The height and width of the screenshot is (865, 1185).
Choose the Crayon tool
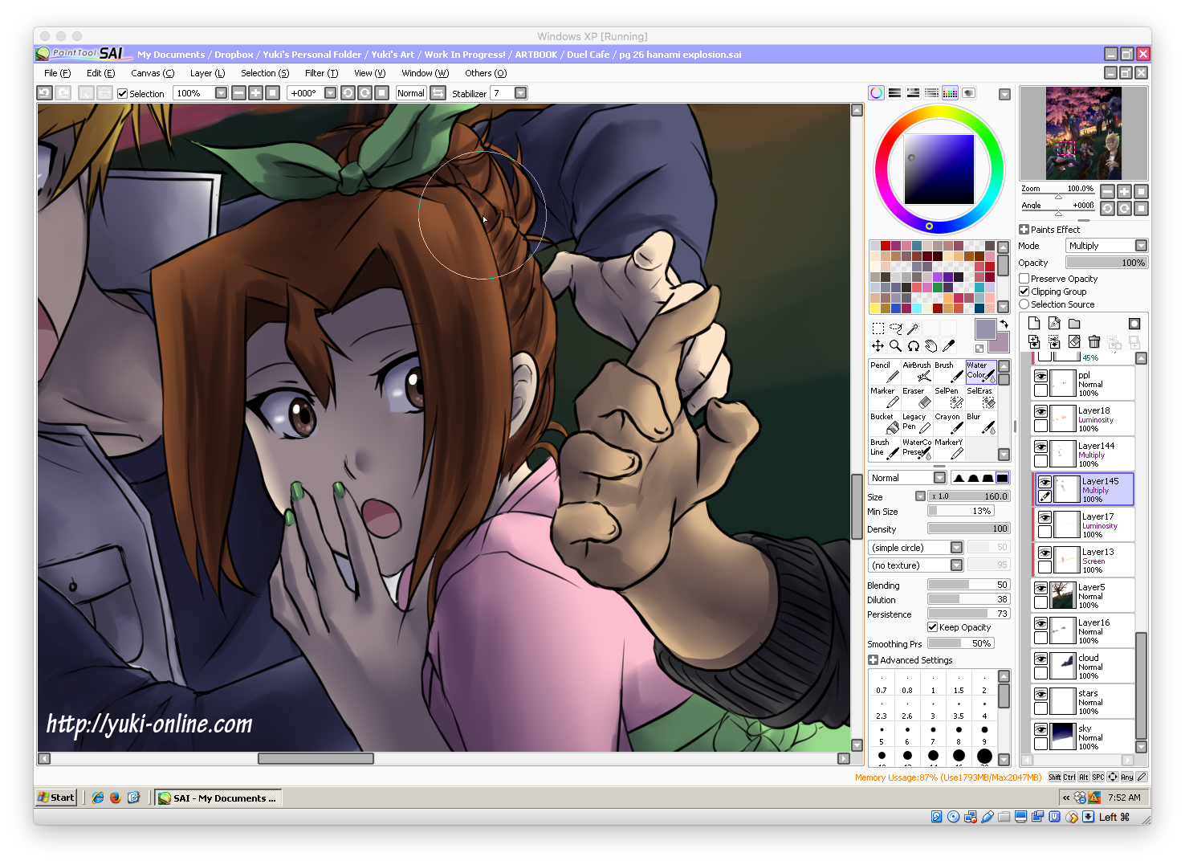point(949,423)
